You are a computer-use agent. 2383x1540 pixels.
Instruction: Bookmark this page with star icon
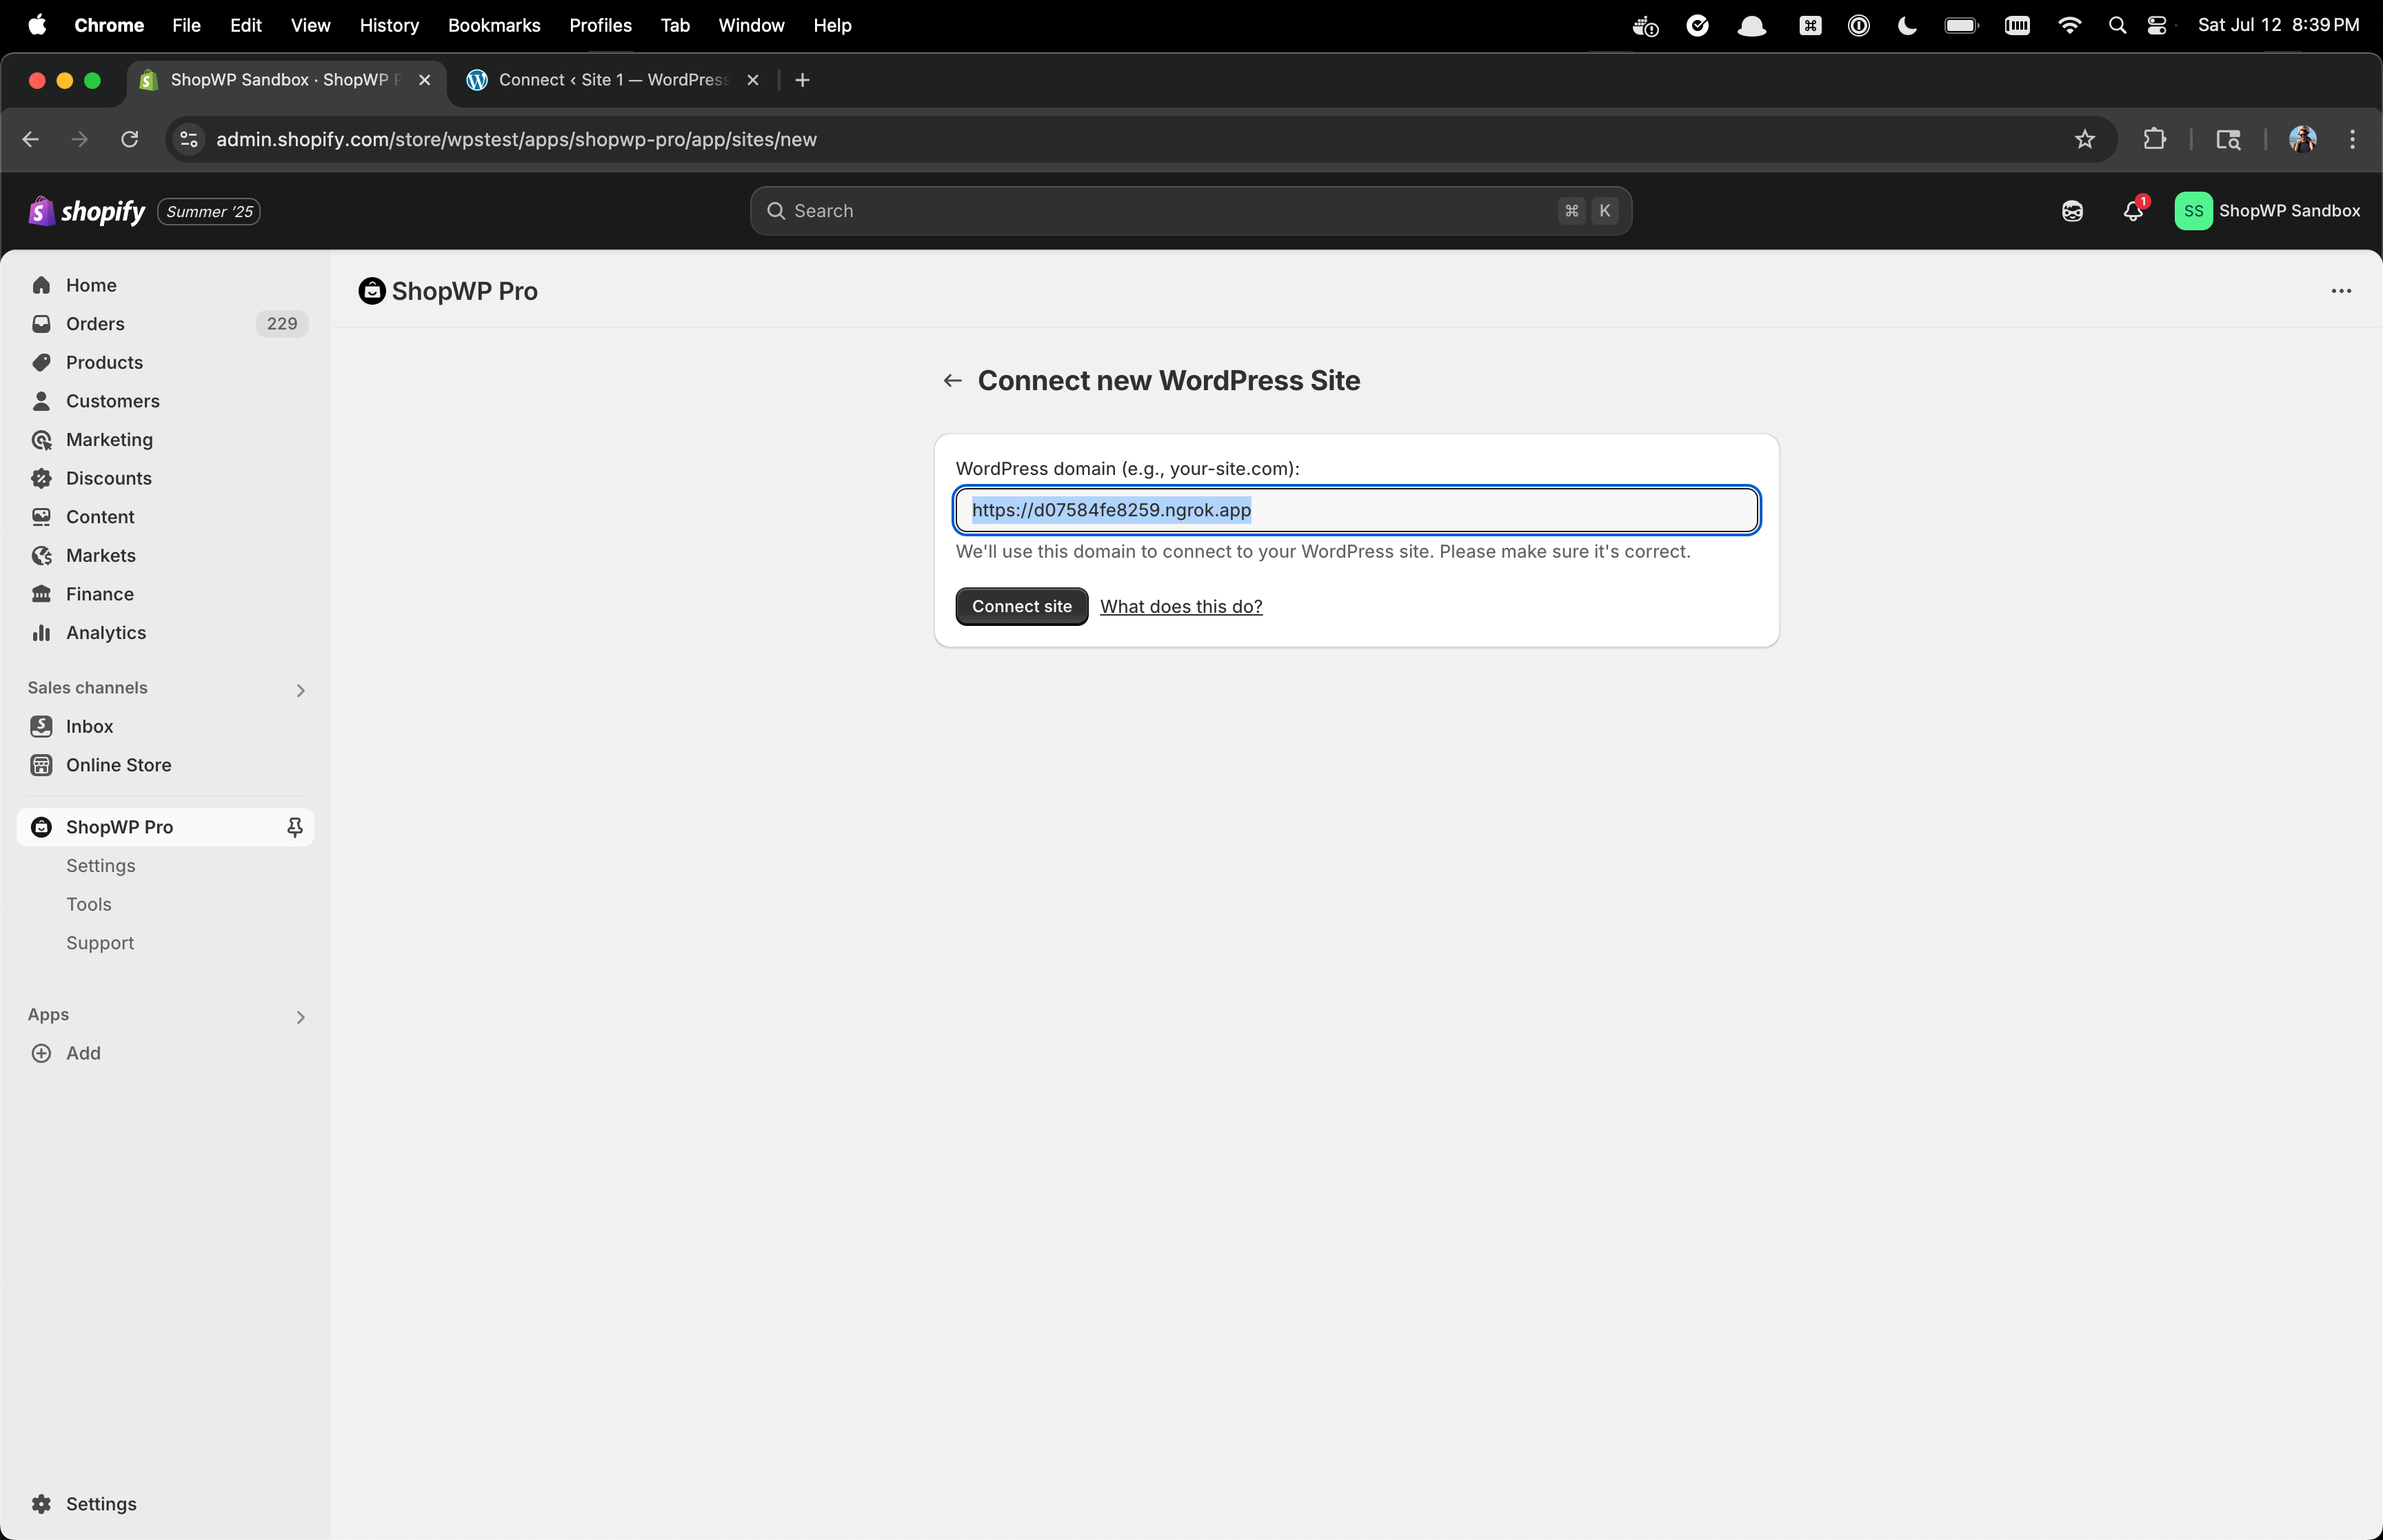pos(2084,139)
